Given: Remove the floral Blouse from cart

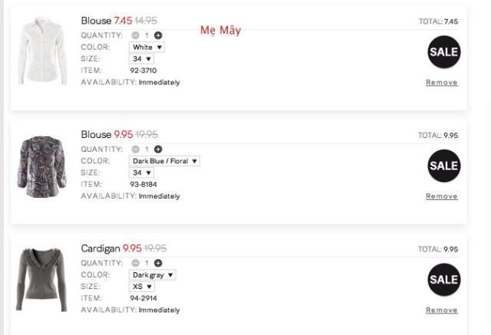Looking at the screenshot, I should coord(442,196).
